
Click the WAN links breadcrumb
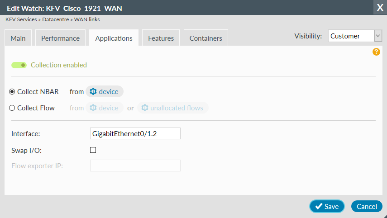click(x=88, y=20)
